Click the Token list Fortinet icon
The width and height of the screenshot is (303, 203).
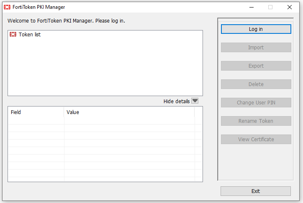tap(13, 35)
